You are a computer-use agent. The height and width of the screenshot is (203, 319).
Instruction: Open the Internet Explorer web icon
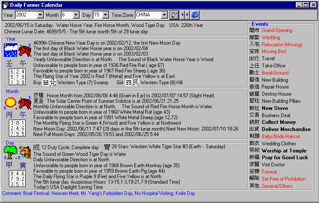pyautogui.click(x=195, y=15)
